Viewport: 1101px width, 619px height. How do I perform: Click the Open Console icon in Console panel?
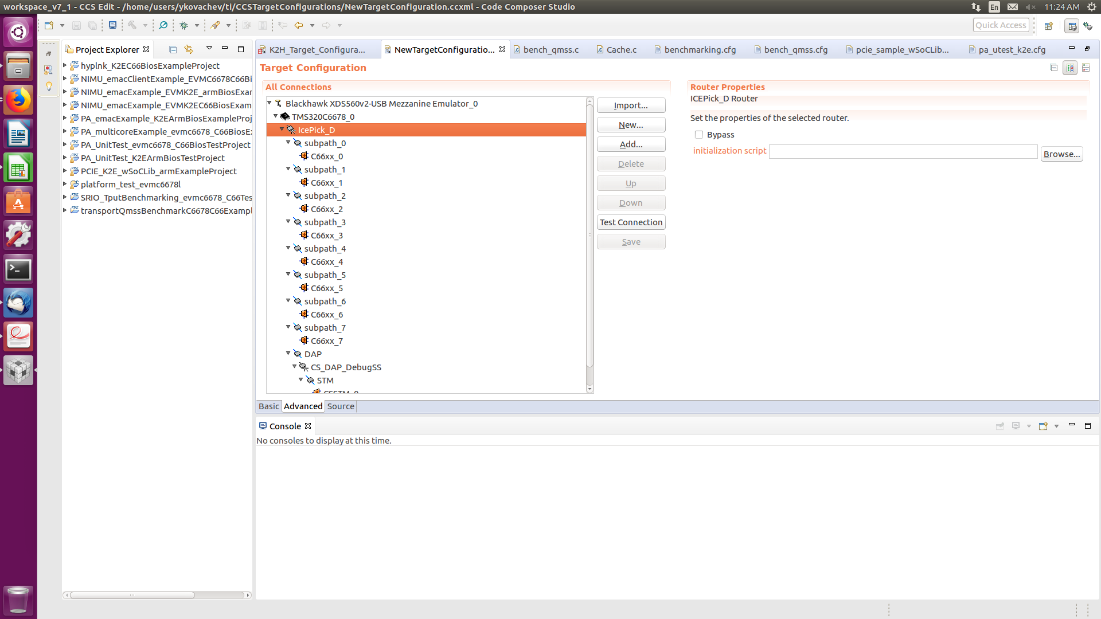[1043, 426]
